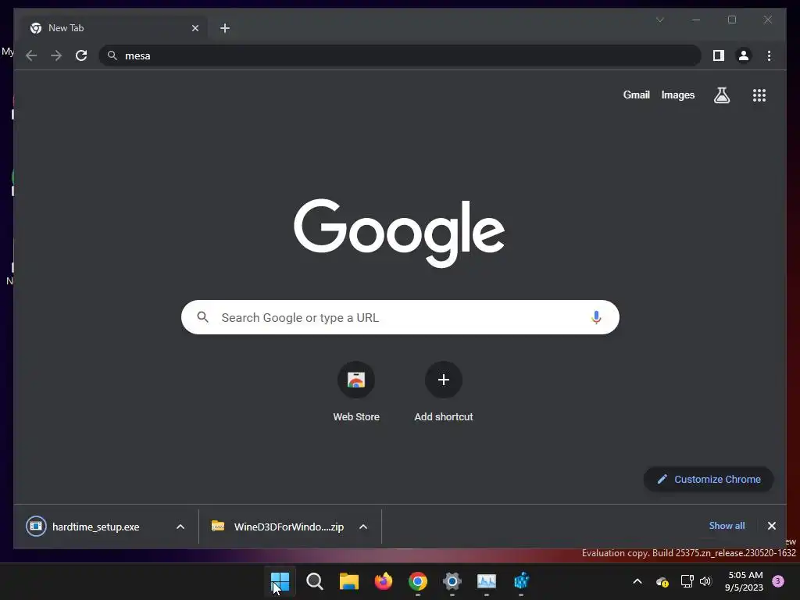800x600 pixels.
Task: Click Show all downloads link
Action: [727, 526]
